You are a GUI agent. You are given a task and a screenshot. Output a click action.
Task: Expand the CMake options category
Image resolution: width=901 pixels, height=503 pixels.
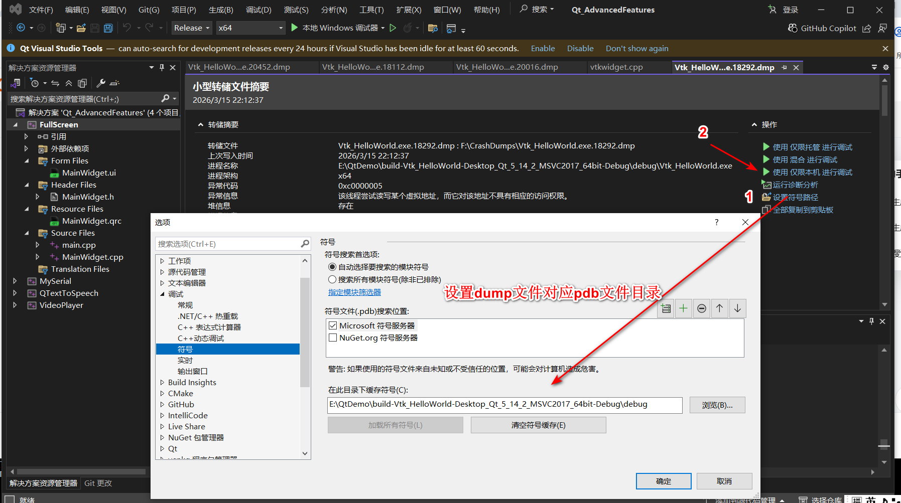click(x=162, y=394)
